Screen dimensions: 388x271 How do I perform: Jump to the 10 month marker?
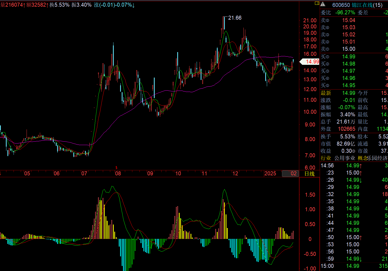point(178,173)
